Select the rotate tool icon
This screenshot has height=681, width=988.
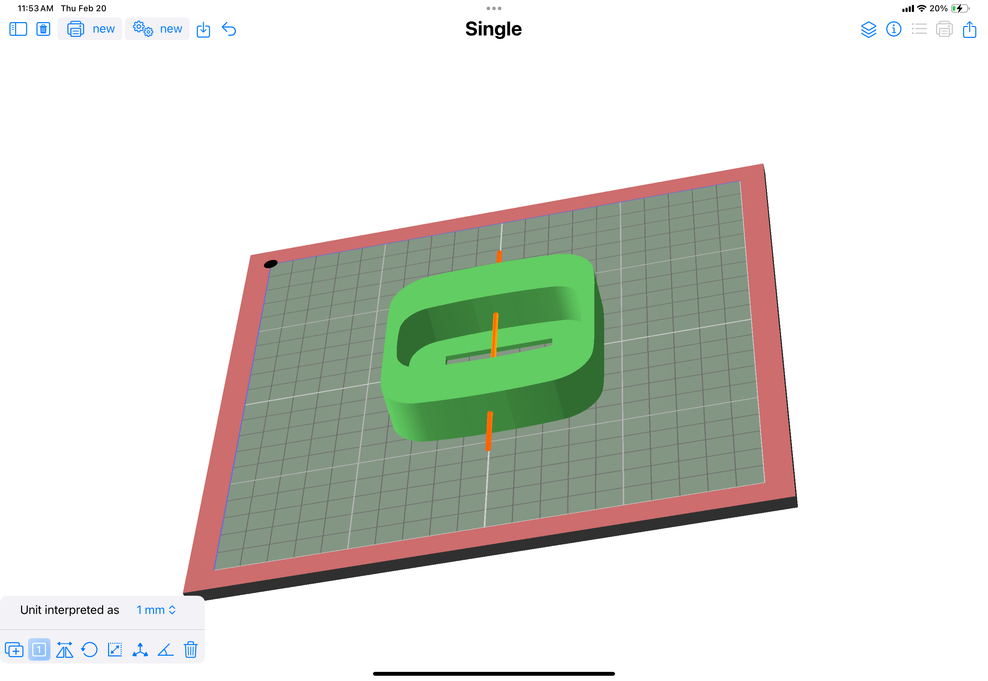[89, 650]
